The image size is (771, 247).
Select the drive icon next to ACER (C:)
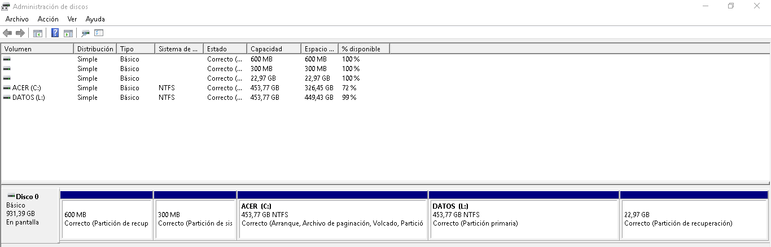7,87
